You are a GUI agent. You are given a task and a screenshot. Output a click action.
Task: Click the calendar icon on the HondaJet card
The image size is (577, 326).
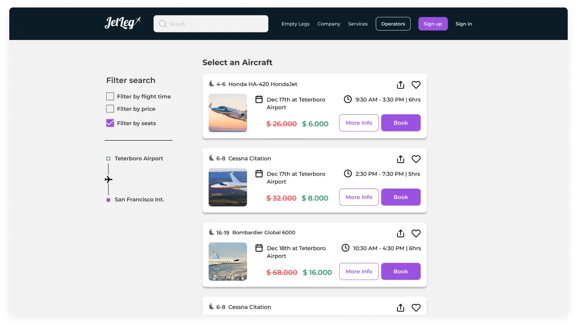click(x=259, y=99)
